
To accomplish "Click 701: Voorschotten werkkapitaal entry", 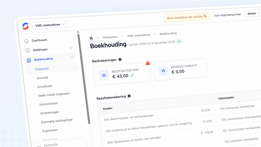I will coord(241,129).
